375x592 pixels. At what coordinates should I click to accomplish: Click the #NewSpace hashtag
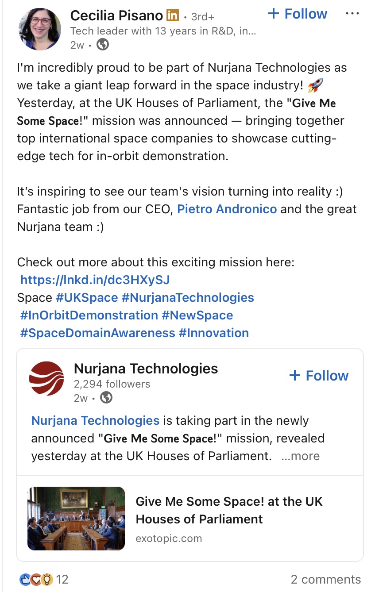tap(197, 315)
